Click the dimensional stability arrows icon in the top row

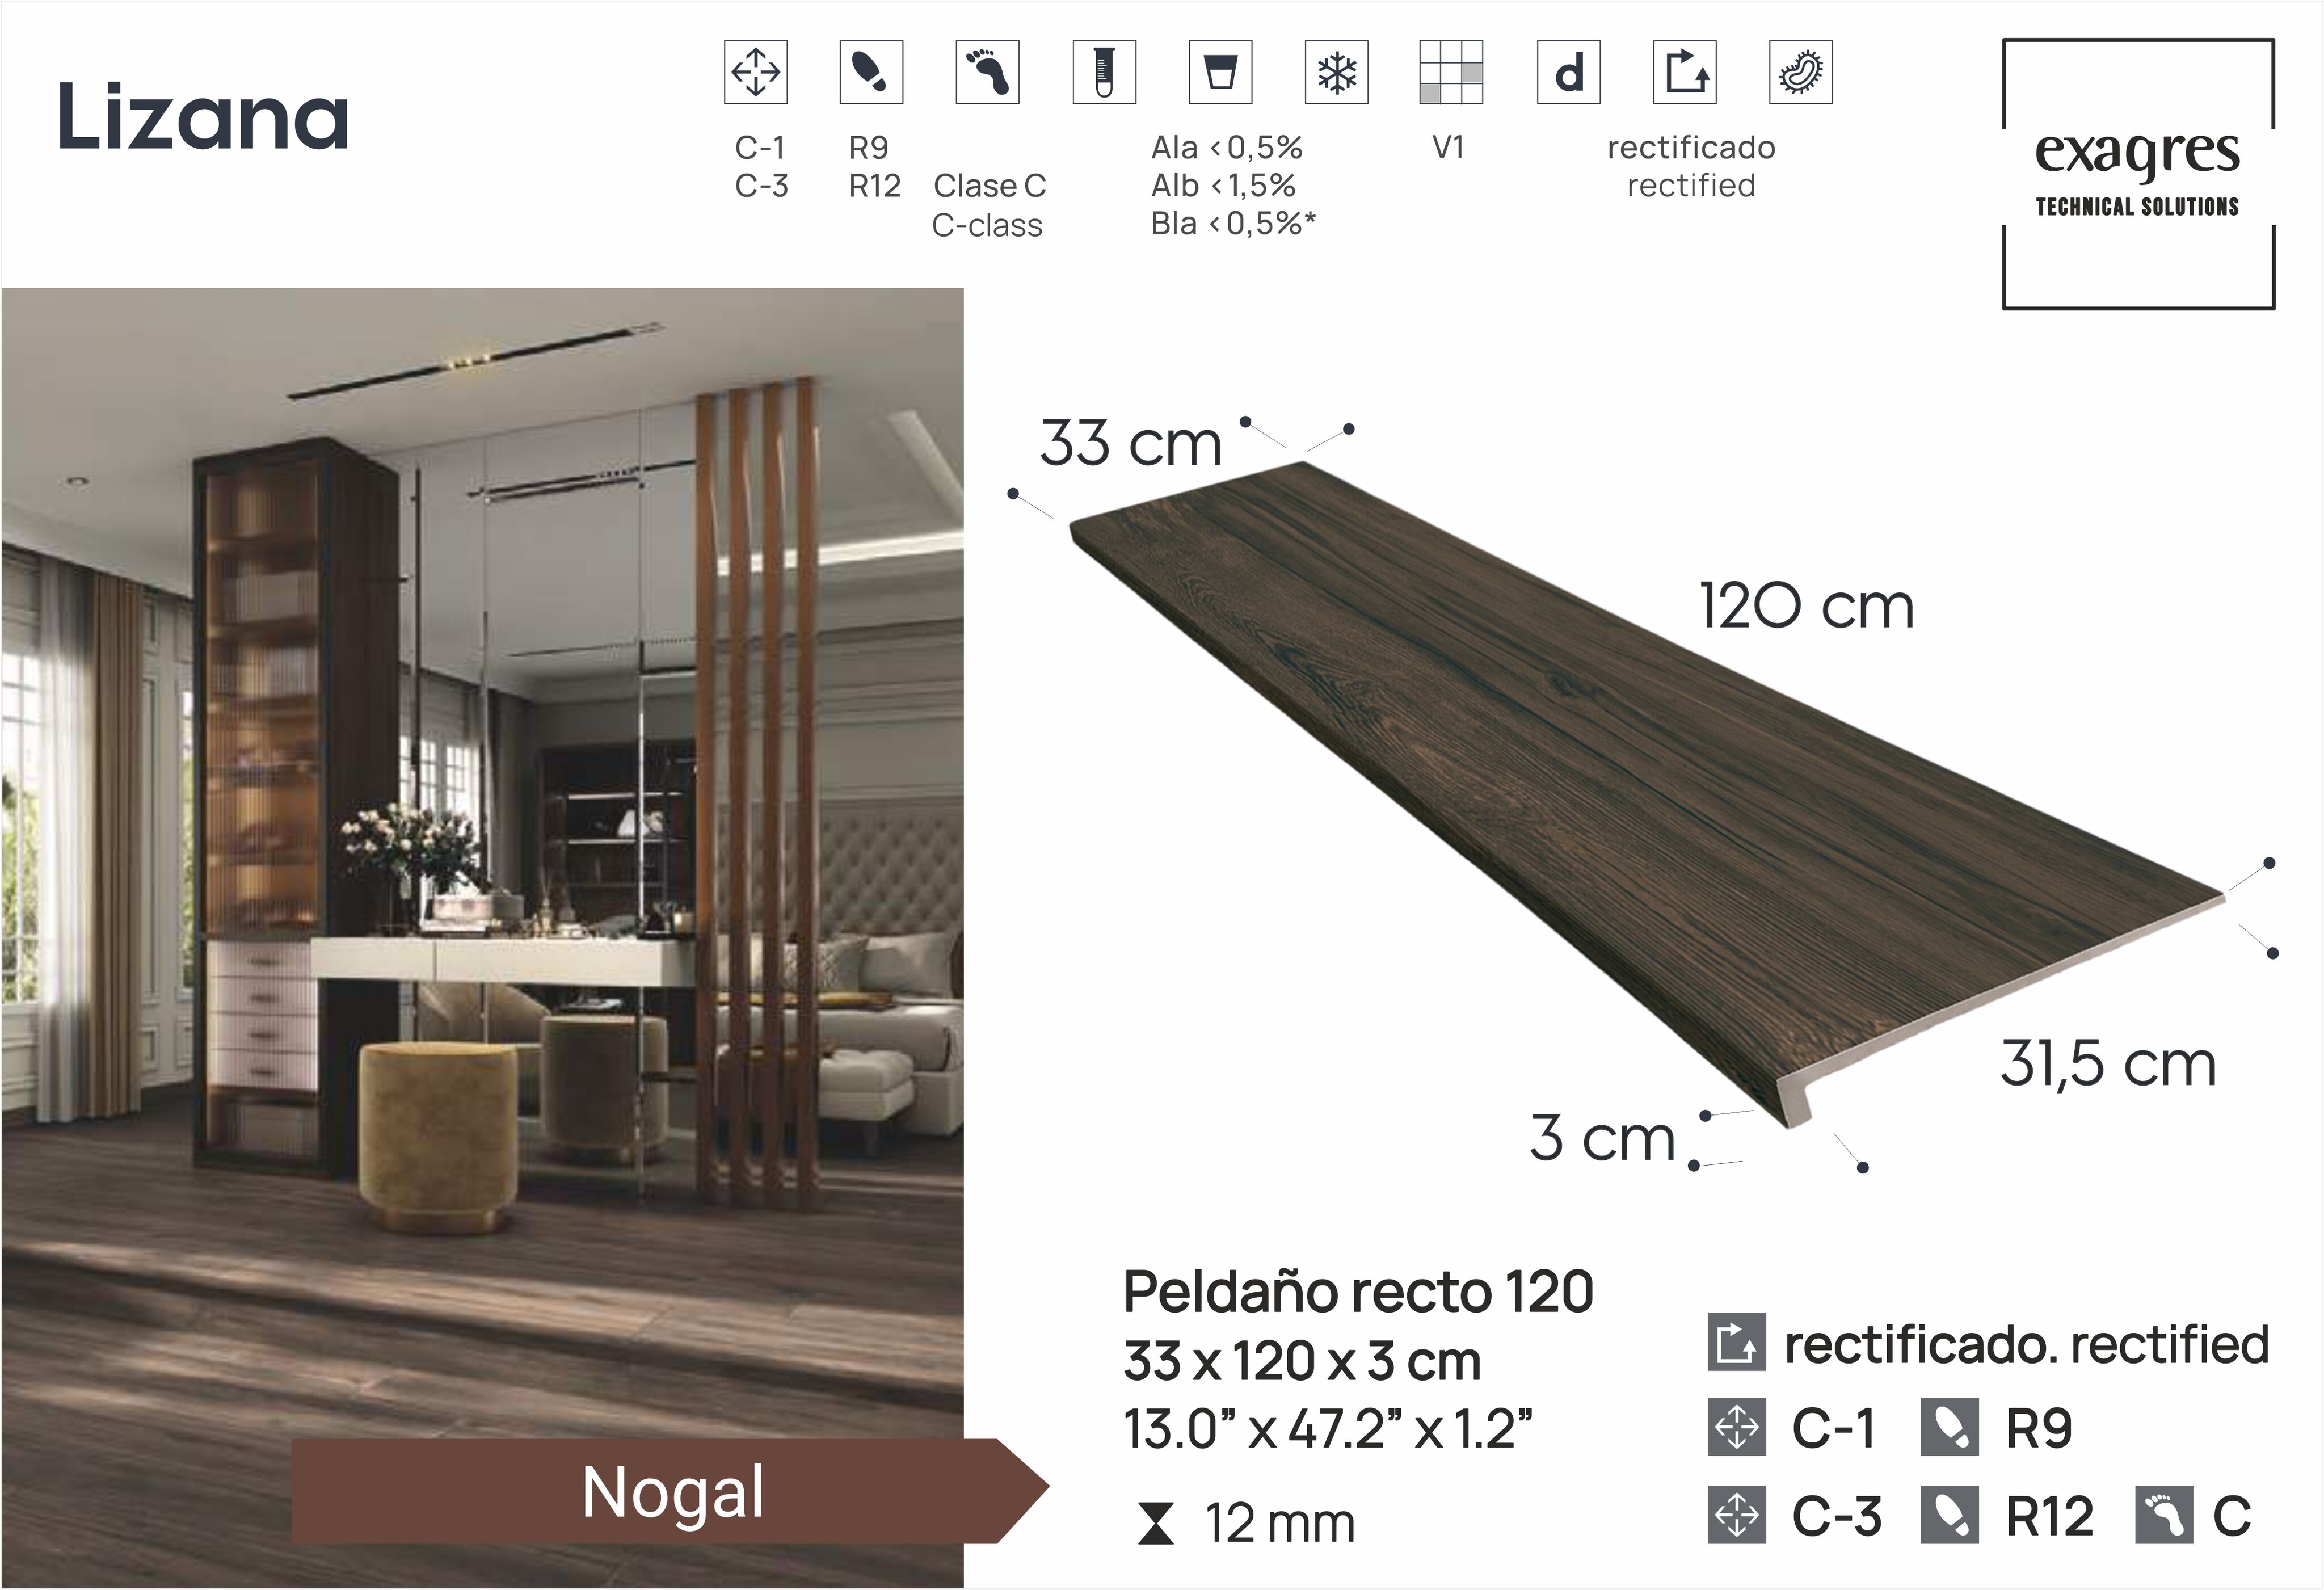pos(755,72)
